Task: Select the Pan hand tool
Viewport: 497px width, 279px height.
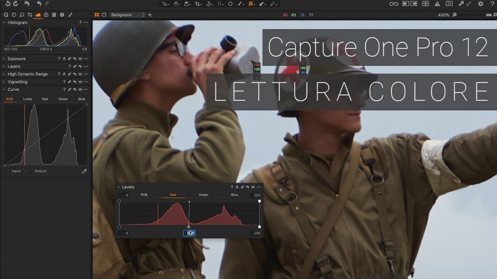Action: 176,4
